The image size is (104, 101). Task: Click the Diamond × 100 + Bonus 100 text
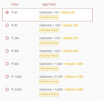coord(59,25)
